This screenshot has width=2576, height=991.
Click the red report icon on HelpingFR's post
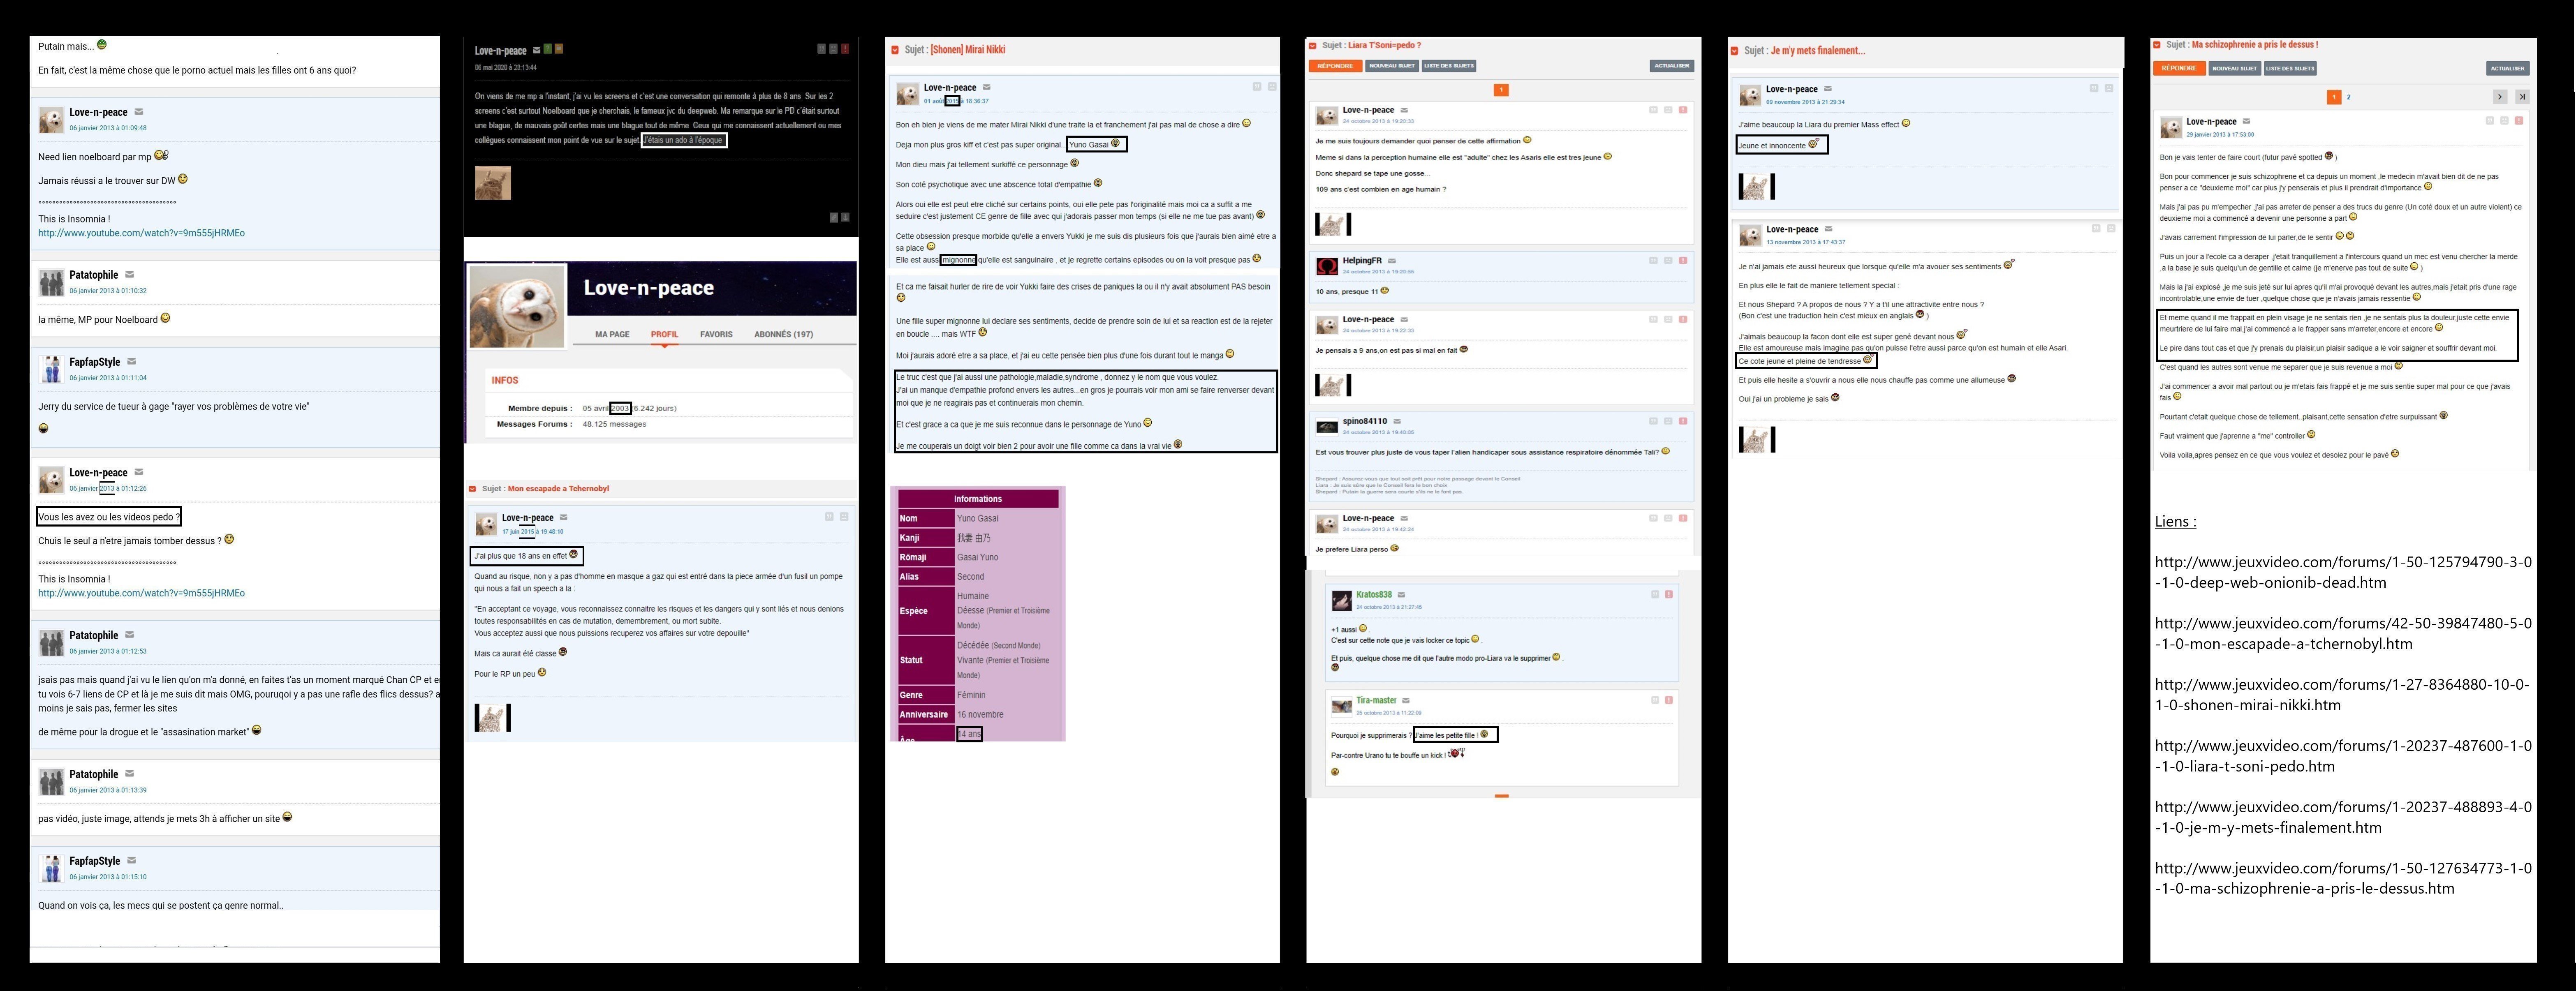(x=1683, y=261)
